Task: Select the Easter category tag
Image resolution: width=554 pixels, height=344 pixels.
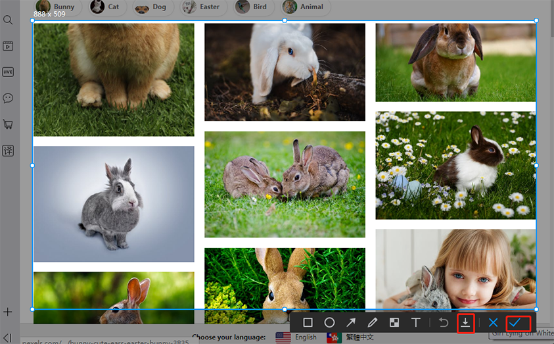Action: click(203, 7)
